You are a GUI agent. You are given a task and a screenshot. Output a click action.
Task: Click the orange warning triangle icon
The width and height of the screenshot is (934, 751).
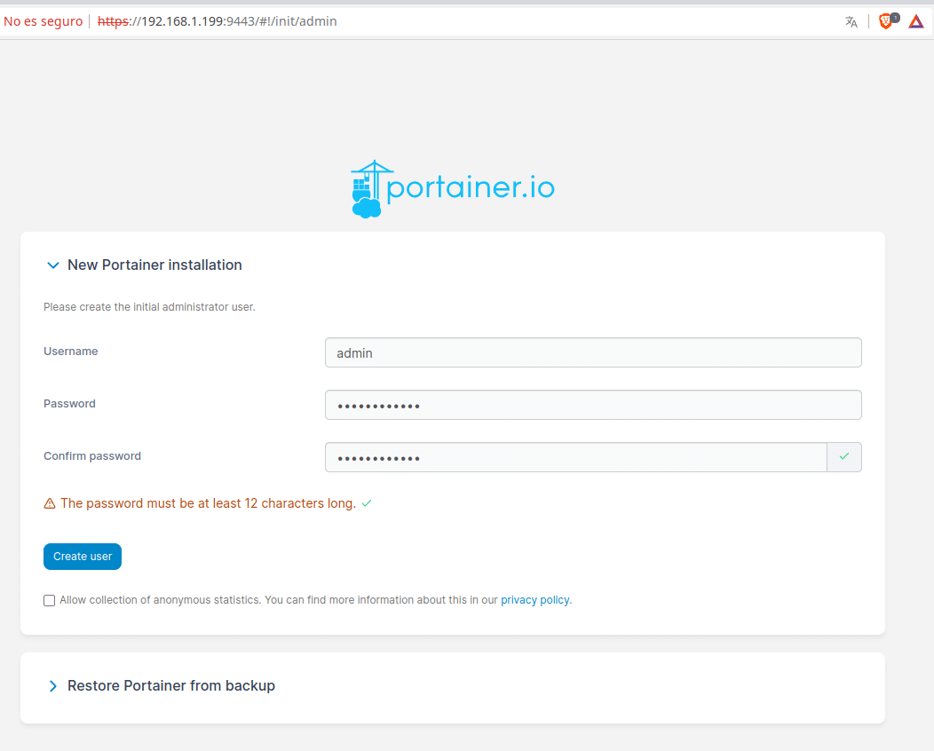tap(50, 502)
